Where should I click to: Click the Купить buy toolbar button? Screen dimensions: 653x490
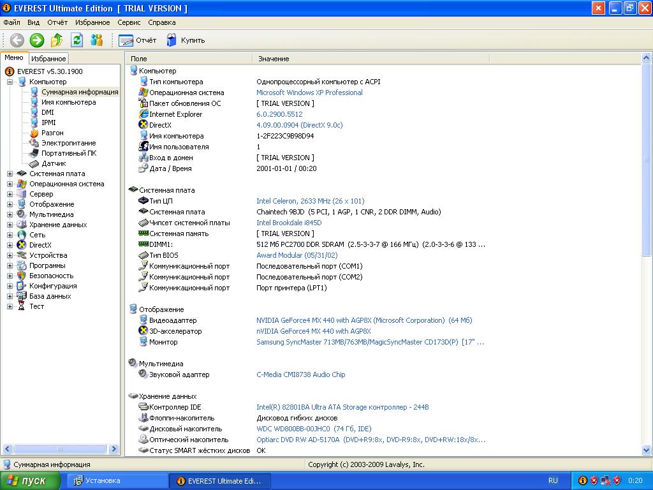pyautogui.click(x=186, y=40)
